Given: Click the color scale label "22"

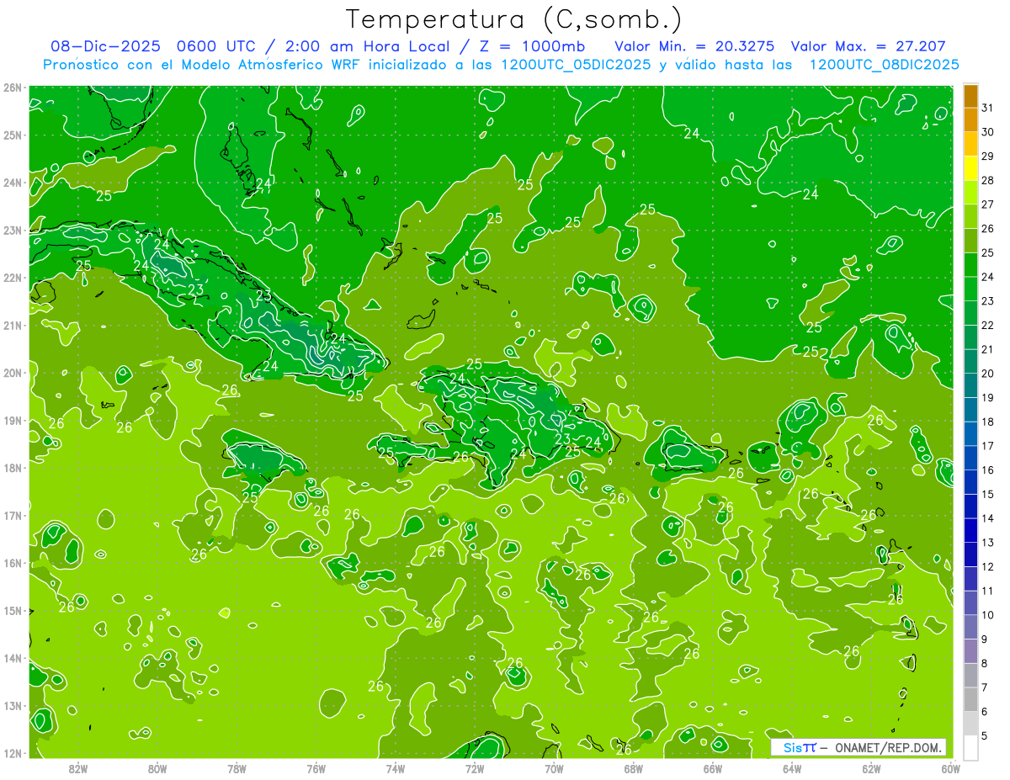Looking at the screenshot, I should coord(987,325).
